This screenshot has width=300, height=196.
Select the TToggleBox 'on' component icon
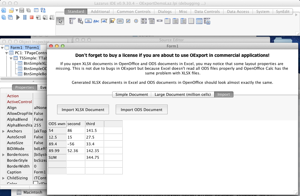[x=120, y=21]
